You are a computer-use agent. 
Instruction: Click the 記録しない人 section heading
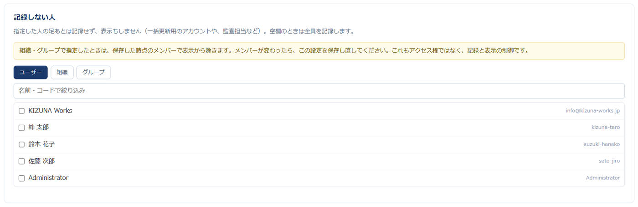pos(35,17)
